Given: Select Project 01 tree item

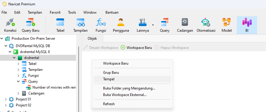Looking at the screenshot, I should (24, 99).
